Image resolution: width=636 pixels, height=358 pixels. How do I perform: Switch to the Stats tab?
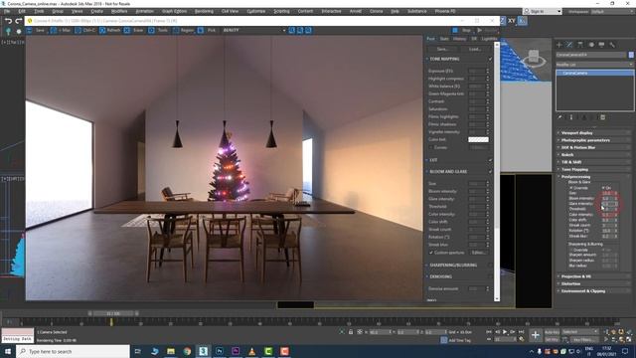pyautogui.click(x=444, y=39)
